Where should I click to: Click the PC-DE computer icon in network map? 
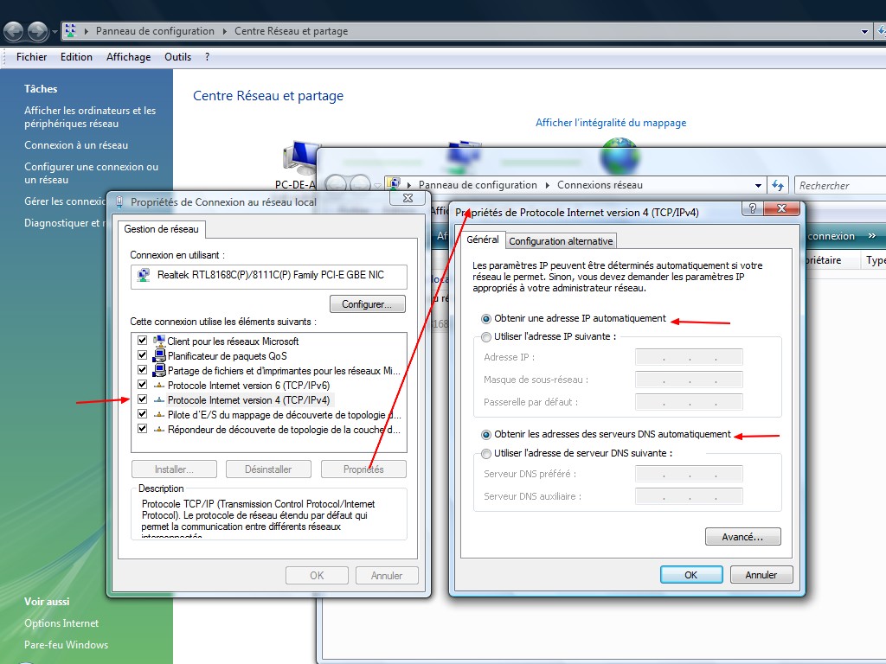click(300, 158)
